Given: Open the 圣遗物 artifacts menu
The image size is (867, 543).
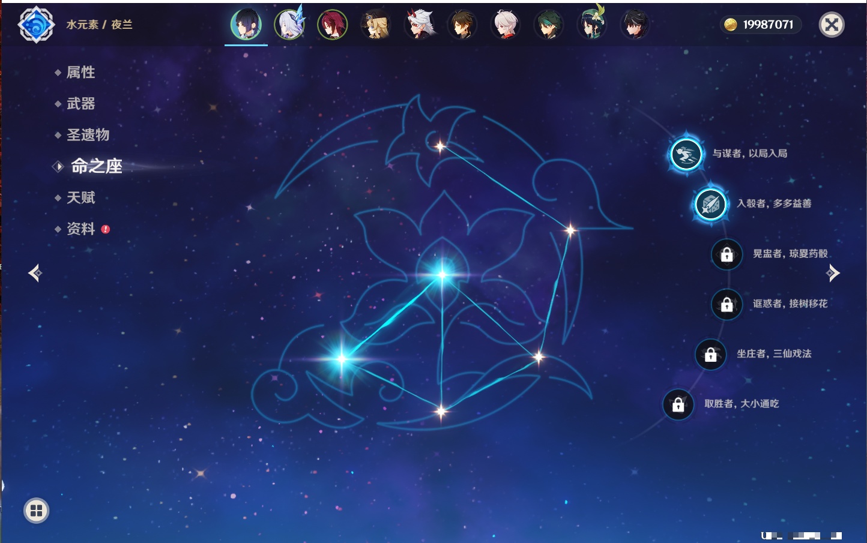Looking at the screenshot, I should 88,135.
